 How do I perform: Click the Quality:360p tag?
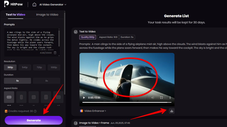[88, 37]
